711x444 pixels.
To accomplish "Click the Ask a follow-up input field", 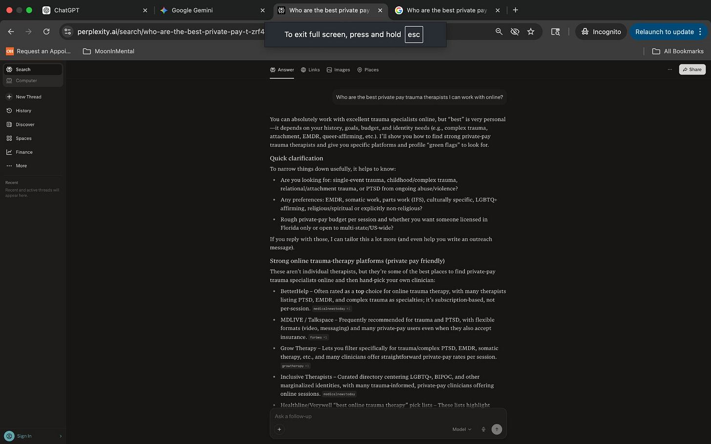I will point(388,416).
